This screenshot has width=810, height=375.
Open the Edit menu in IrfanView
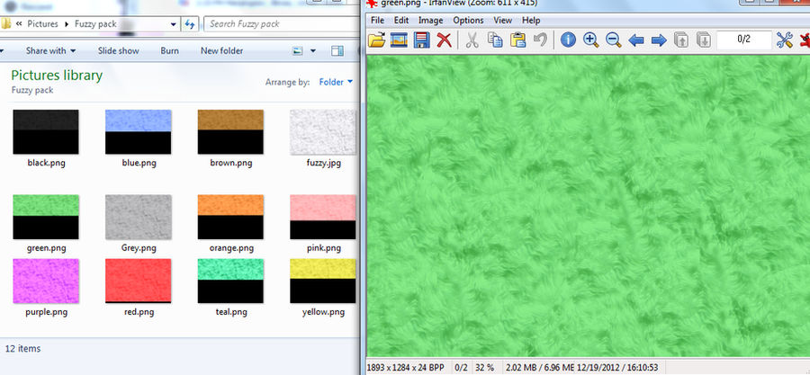tap(401, 20)
